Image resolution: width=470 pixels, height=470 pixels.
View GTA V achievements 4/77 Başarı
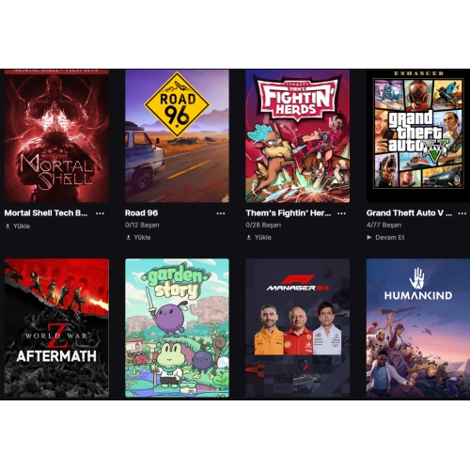384,225
